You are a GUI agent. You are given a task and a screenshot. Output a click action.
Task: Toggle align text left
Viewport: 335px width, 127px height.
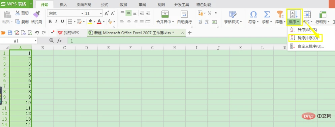coord(122,22)
